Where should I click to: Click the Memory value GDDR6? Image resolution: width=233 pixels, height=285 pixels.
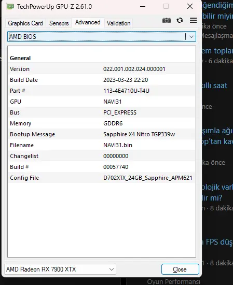pos(113,123)
